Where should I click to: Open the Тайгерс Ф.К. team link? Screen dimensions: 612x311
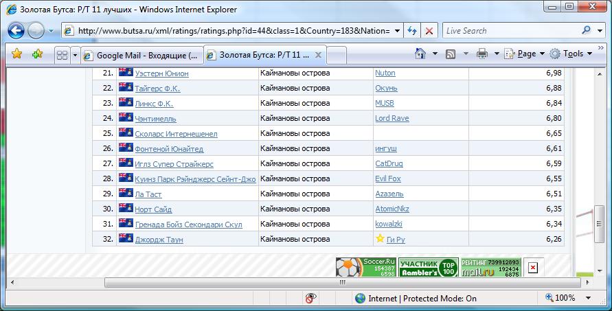[157, 89]
